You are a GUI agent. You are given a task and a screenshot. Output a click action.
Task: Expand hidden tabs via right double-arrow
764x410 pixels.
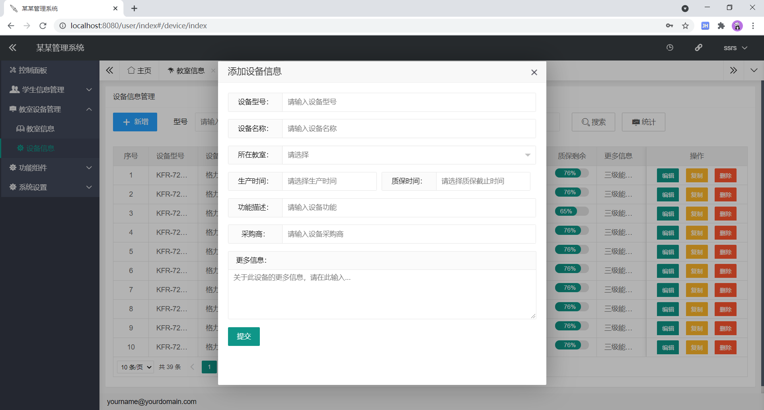coord(733,70)
